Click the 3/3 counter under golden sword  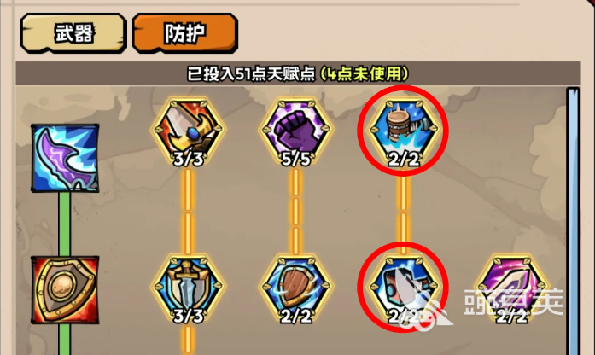click(x=188, y=159)
